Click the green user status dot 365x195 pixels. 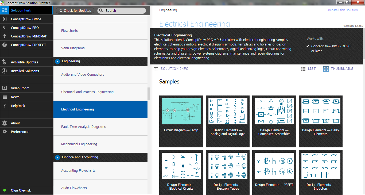pos(5,190)
